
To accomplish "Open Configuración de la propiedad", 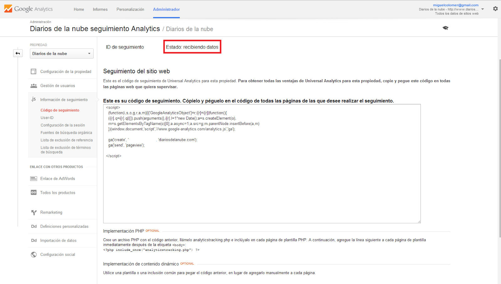I will (x=66, y=72).
